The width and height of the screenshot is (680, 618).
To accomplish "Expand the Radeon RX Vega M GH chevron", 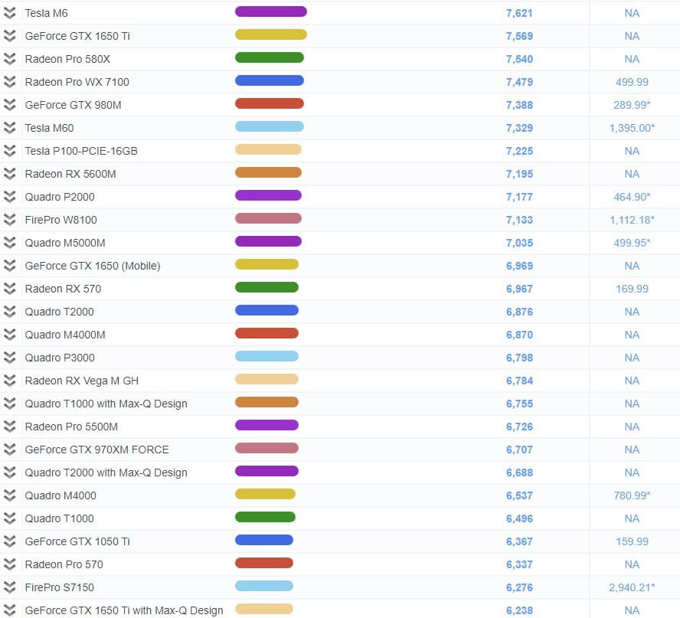I will 9,381.
